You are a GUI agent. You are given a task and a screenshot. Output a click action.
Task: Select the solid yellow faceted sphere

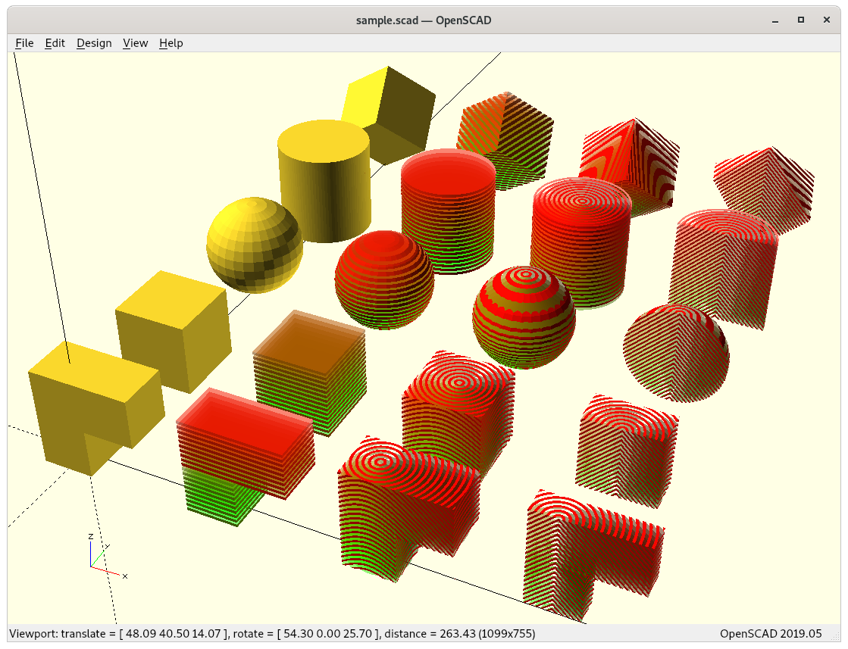[254, 244]
